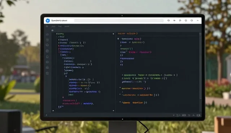The width and height of the screenshot is (231, 133).
Task: Open the third menu item in dark menu bar
Action: click(x=66, y=26)
